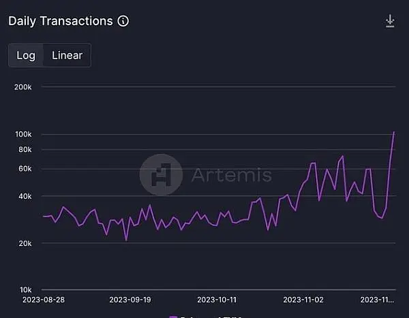Click the download chart icon
Viewport: 409px width, 318px height.
point(390,21)
